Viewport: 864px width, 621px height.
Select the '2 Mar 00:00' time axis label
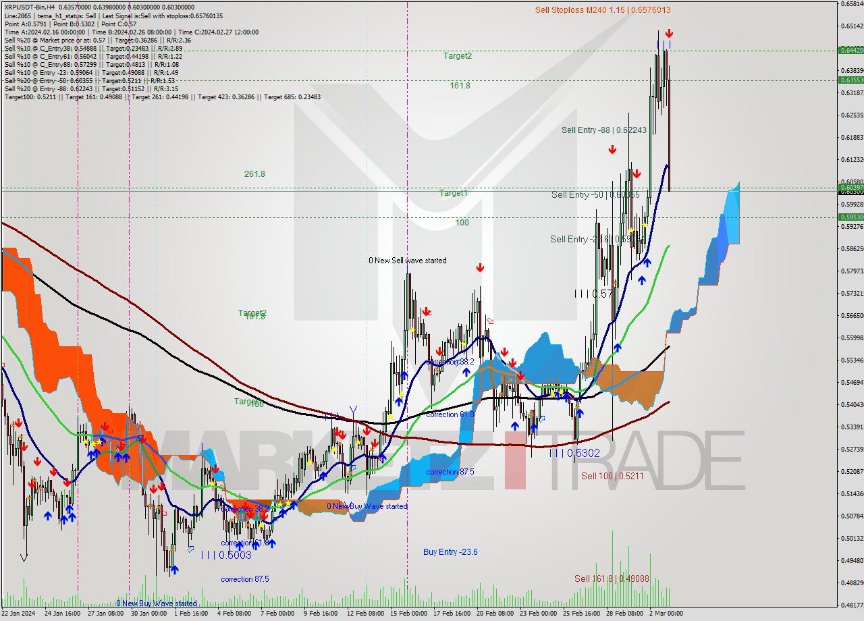pyautogui.click(x=666, y=614)
